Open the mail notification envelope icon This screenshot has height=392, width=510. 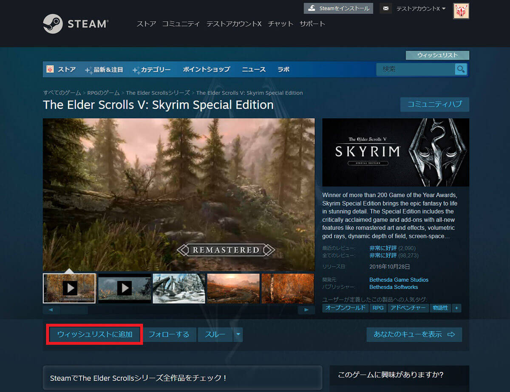click(385, 8)
